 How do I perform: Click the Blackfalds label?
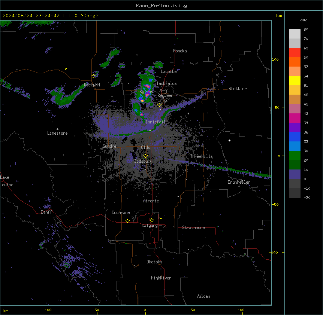(x=165, y=83)
